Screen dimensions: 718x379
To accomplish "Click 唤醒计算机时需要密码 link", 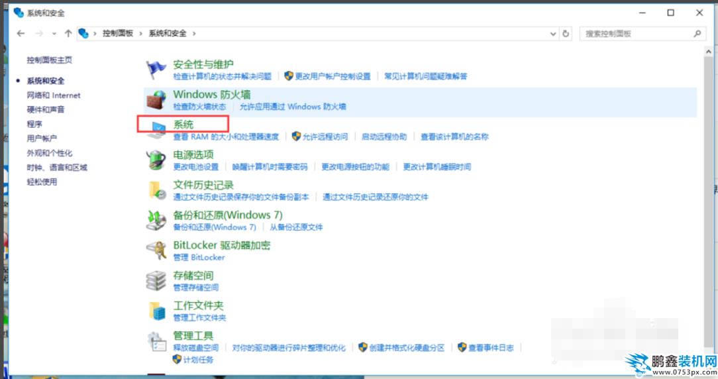I will point(270,167).
